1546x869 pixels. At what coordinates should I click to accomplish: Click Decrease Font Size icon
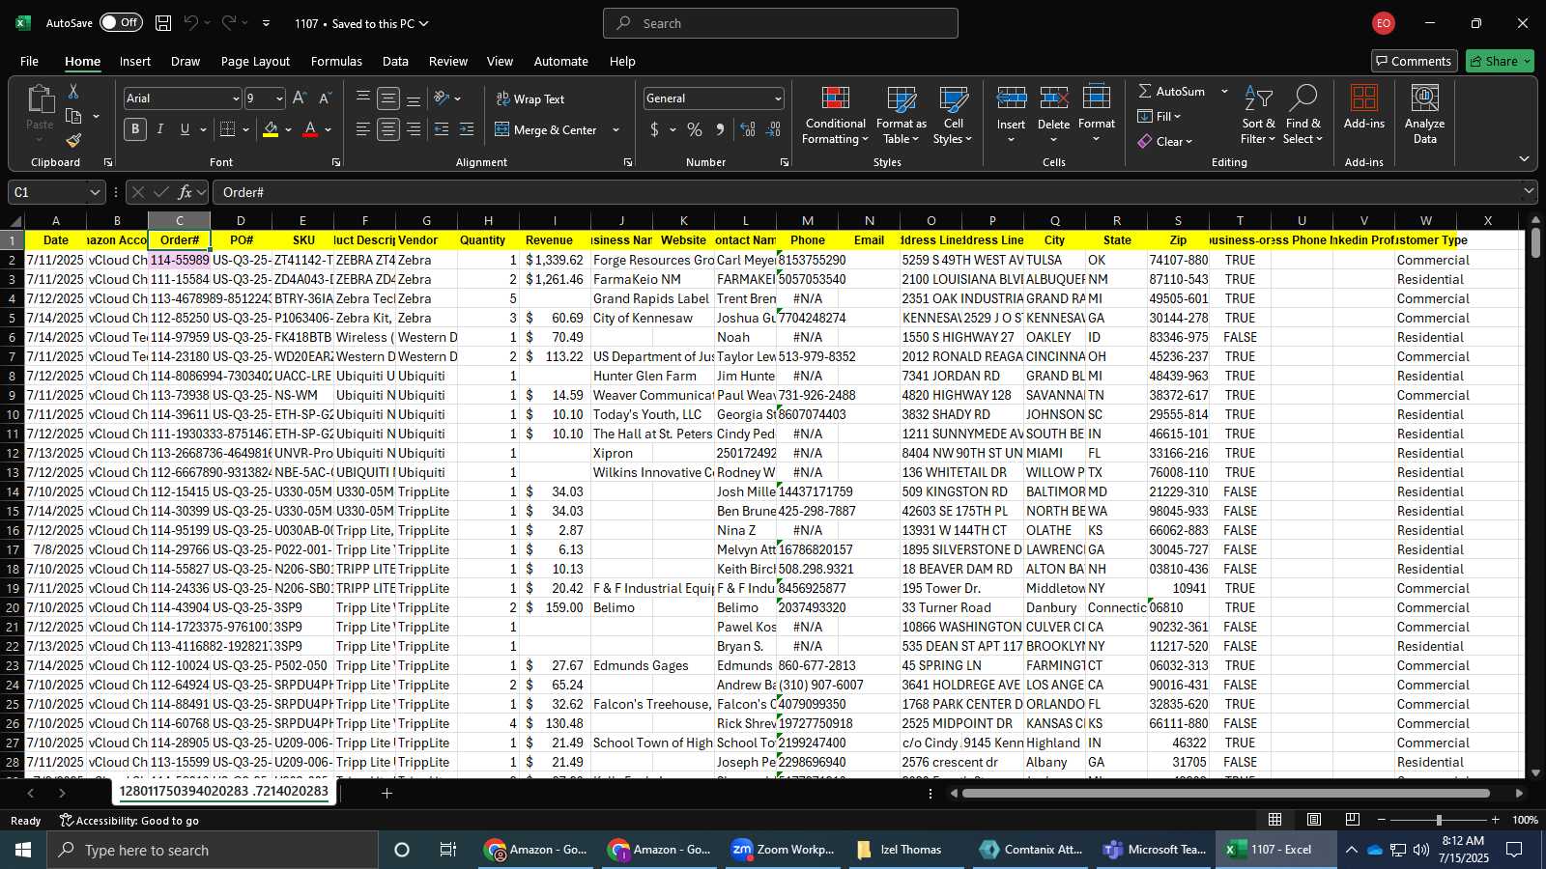point(325,98)
